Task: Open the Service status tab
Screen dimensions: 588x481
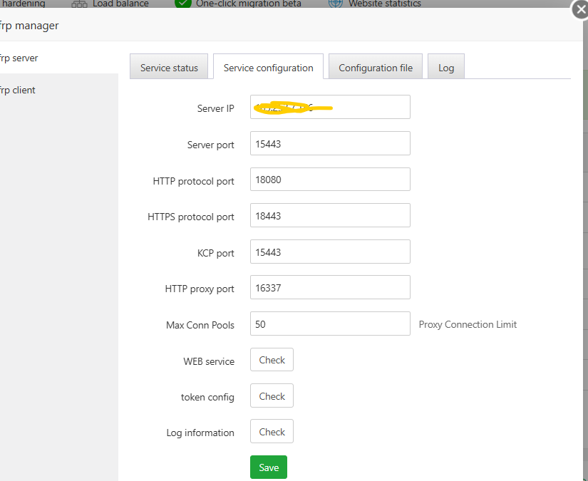Action: click(x=169, y=67)
